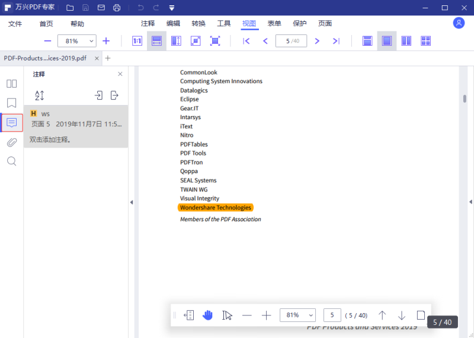Switch to two-page side-by-side layout
The width and height of the screenshot is (474, 338).
[x=406, y=41]
